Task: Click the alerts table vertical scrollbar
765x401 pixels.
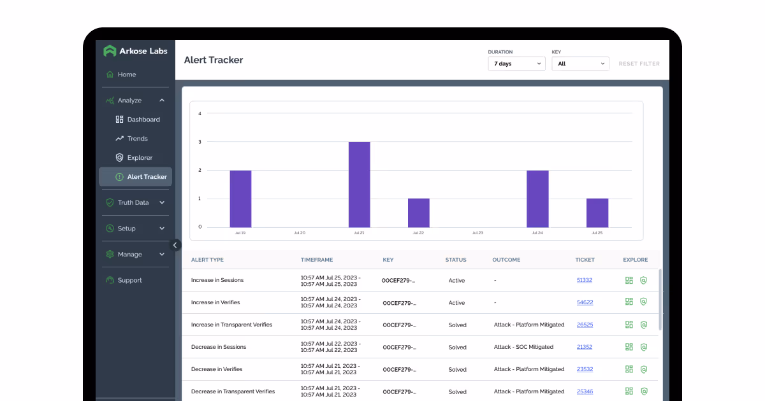Action: (x=660, y=299)
